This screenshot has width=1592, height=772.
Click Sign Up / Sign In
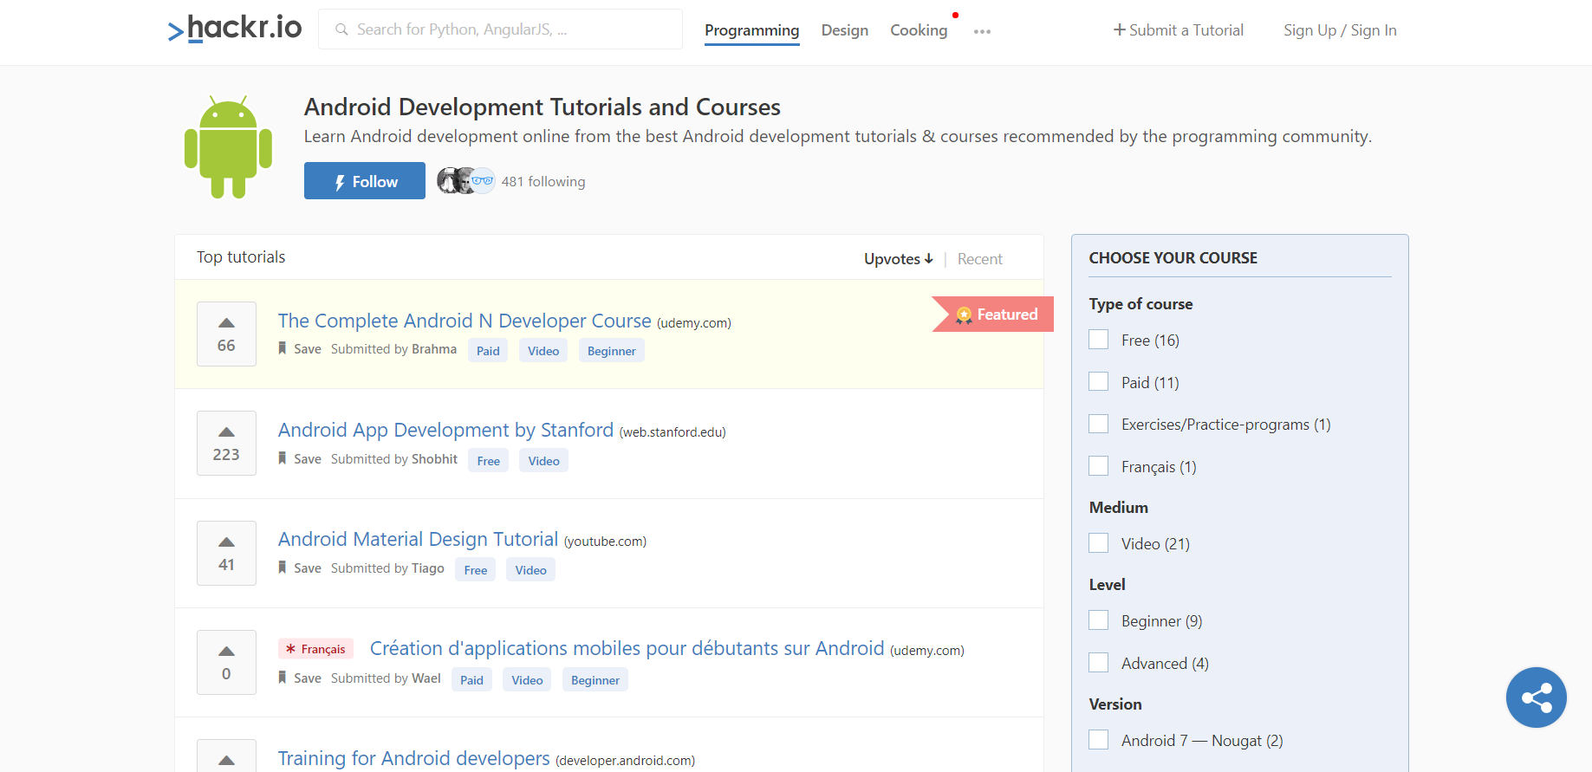[x=1340, y=30]
